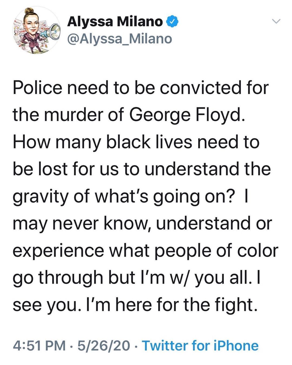Click the @Alyssa_Milano handle
Screen dimensions: 292x365
pyautogui.click(x=120, y=39)
